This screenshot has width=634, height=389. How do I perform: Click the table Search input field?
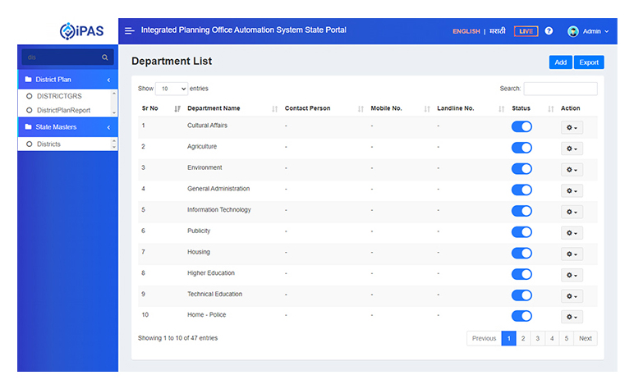point(560,89)
